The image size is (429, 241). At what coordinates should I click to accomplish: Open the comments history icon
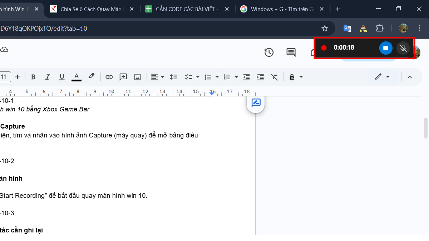click(291, 52)
